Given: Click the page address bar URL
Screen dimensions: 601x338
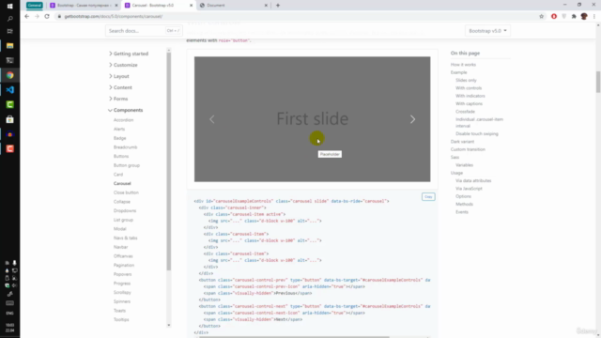Looking at the screenshot, I should [114, 17].
